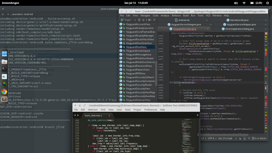Open the Wi-Fi network indicator

click(x=244, y=3)
